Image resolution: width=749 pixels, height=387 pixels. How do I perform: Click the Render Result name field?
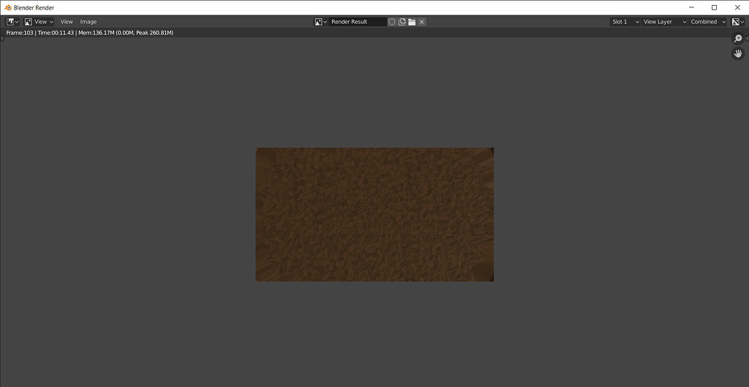(357, 22)
